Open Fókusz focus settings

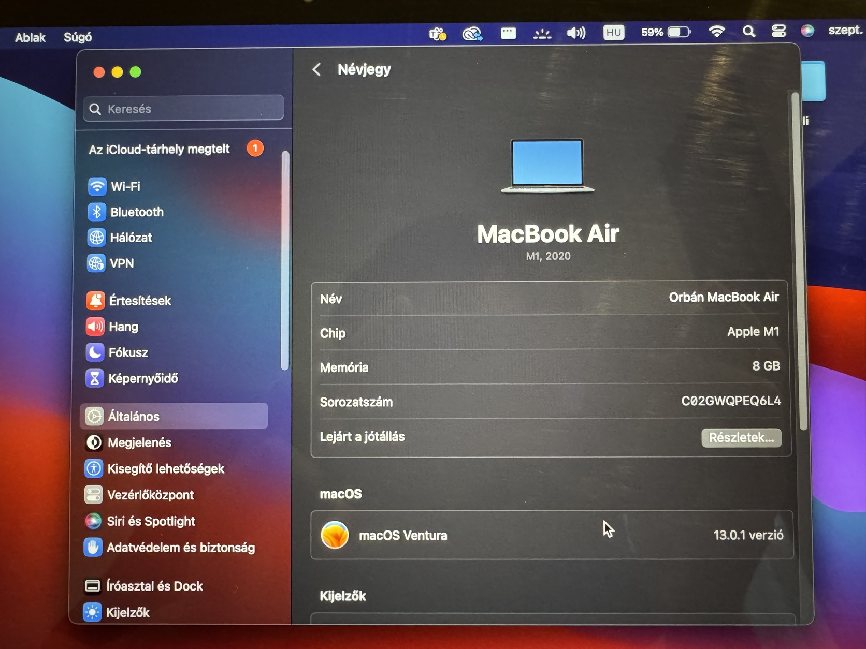tap(117, 352)
